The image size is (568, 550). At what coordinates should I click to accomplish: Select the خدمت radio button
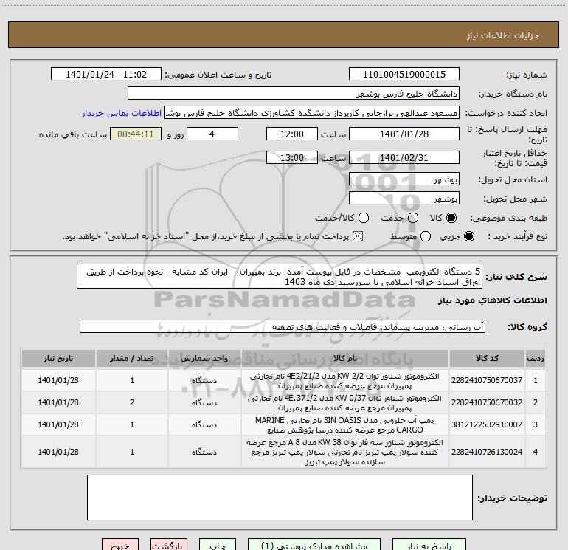tap(413, 218)
